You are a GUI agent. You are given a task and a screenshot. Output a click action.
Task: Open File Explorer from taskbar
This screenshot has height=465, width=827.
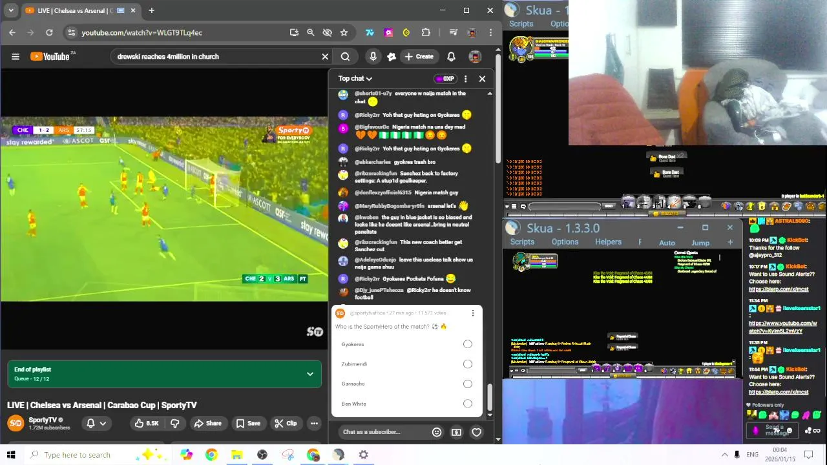(236, 455)
